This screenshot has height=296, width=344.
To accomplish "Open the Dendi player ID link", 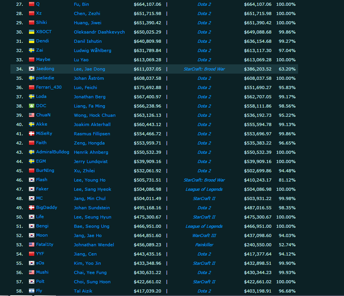I will 42,41.
